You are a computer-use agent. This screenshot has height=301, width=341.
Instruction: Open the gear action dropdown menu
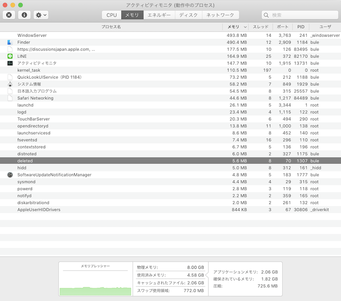(41, 15)
